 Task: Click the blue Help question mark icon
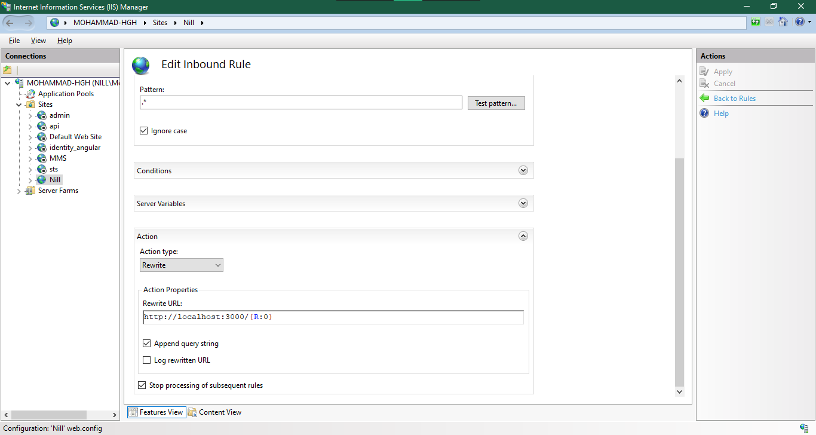tap(705, 114)
